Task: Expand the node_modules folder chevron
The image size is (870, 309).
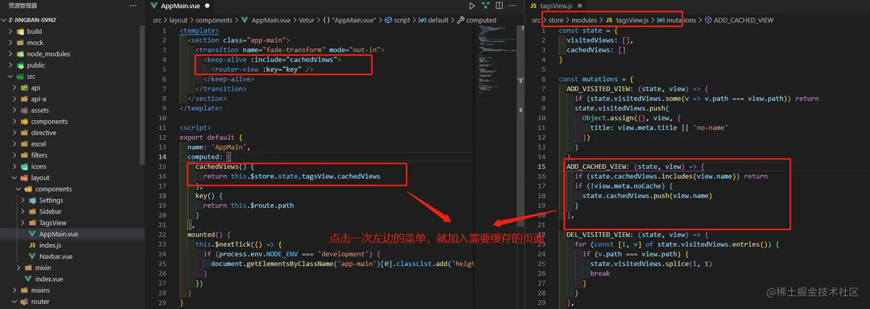Action: [11, 54]
